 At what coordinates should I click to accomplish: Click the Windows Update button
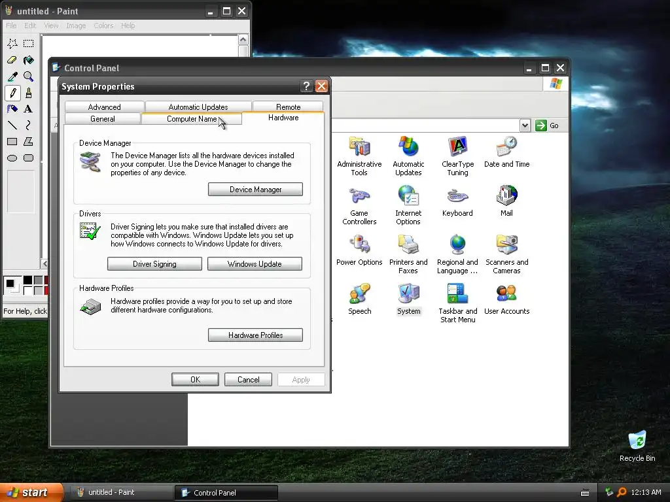pos(255,264)
